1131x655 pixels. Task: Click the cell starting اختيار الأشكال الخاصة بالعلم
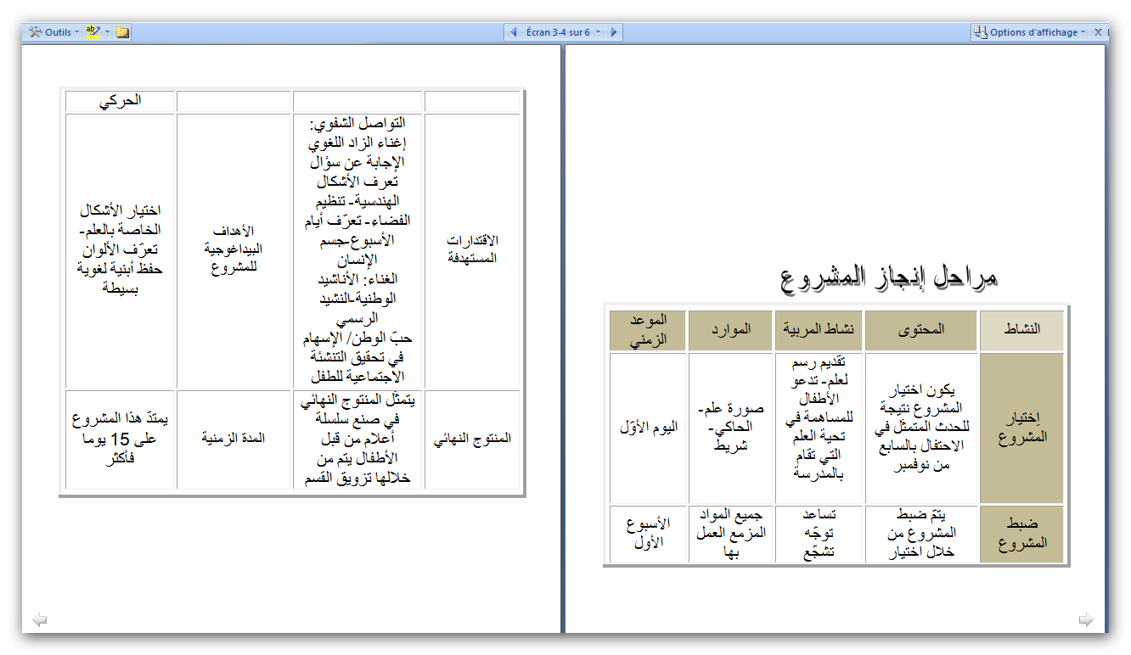click(120, 251)
